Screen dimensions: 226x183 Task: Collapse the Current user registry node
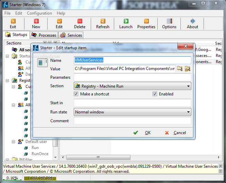13,87
